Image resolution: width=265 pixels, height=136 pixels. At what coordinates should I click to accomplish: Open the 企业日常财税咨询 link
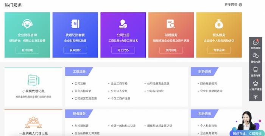click(x=211, y=91)
